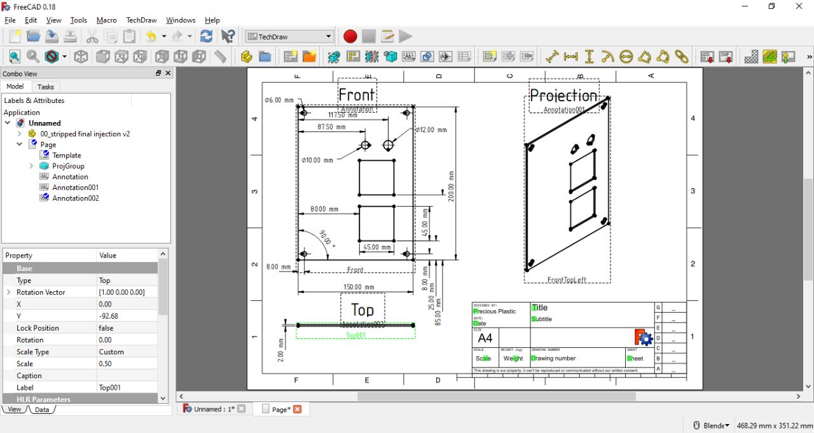814x433 pixels.
Task: Expand the Rotation Vector property
Action: coord(9,292)
